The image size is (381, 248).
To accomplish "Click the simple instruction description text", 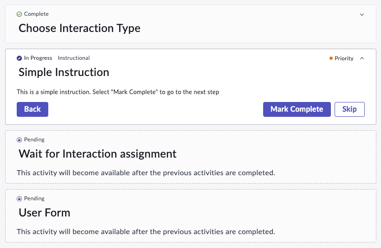I will (118, 92).
